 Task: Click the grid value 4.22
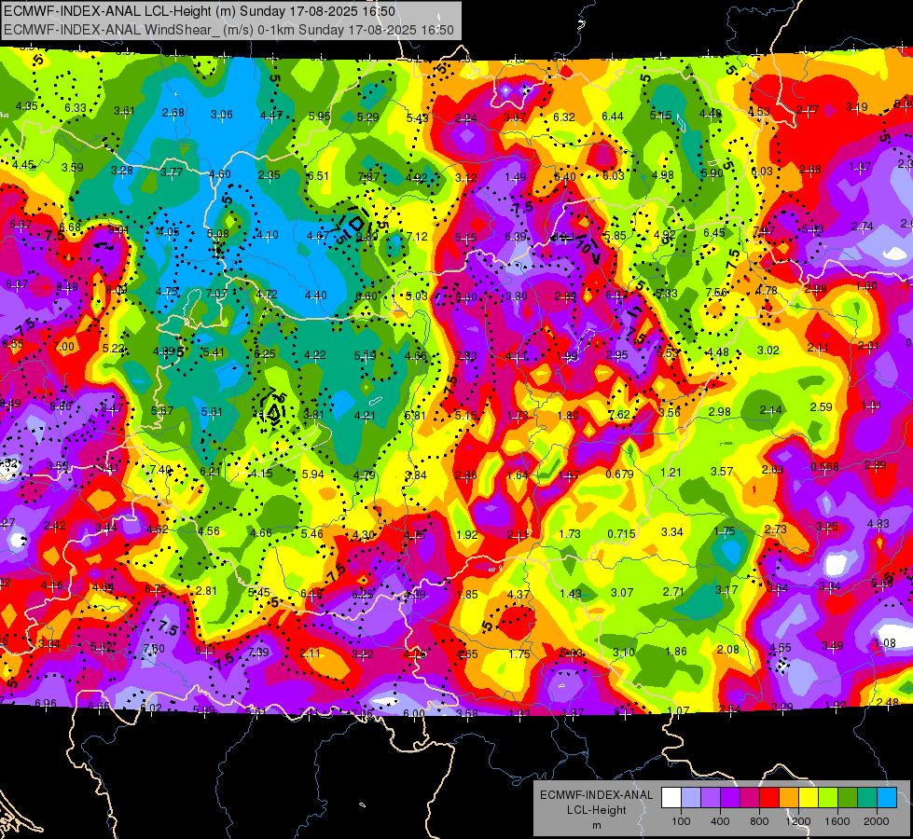(315, 354)
